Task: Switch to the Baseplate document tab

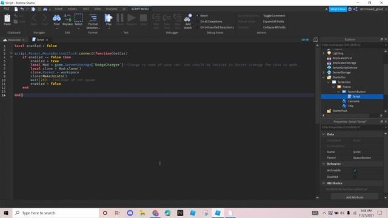Action: coord(14,40)
